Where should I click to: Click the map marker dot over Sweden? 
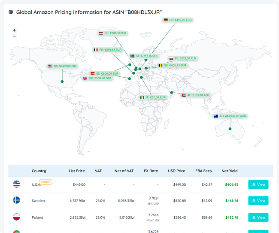tap(146, 60)
